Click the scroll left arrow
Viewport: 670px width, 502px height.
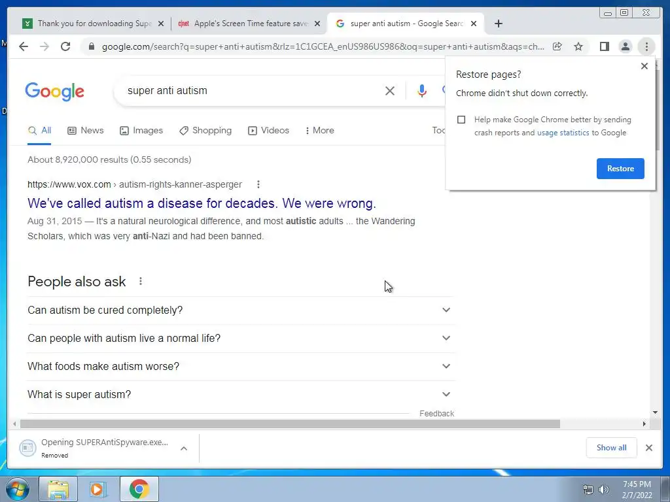tap(14, 424)
